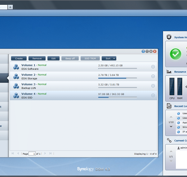Click the green health status checkmark
Viewport: 187px width, 177px height.
(175, 54)
